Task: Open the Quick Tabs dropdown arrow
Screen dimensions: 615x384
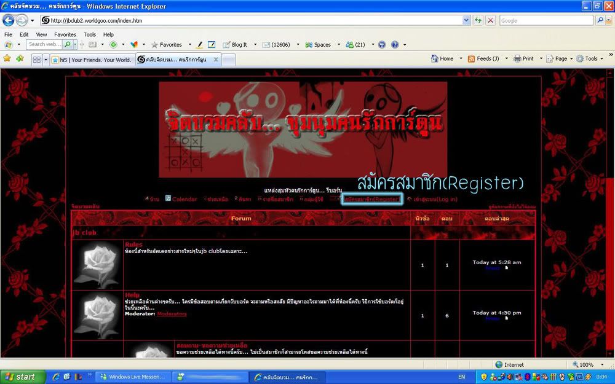Action: coord(46,60)
